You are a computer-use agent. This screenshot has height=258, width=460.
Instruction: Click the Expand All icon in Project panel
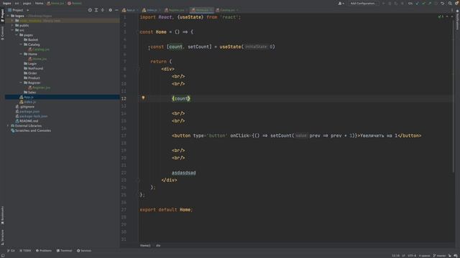(x=96, y=10)
